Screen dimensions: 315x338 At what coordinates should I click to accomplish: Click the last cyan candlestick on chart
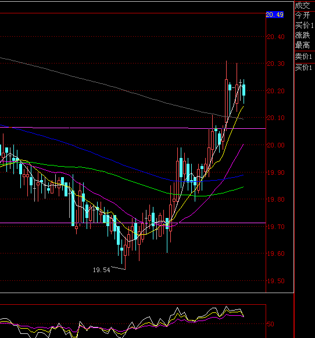point(244,90)
